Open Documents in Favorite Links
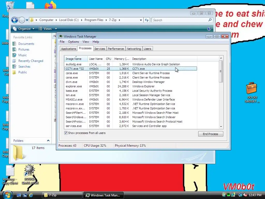This screenshot has height=199, width=265. (26, 44)
